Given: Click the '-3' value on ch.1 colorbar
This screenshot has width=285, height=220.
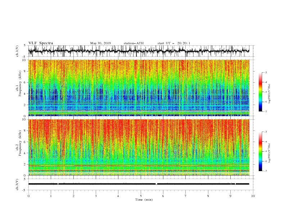Looking at the screenshot, I should coord(265,72).
